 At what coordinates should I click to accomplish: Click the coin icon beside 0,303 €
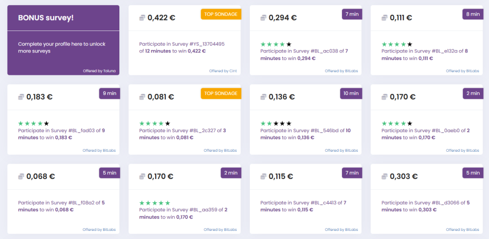[x=385, y=177]
